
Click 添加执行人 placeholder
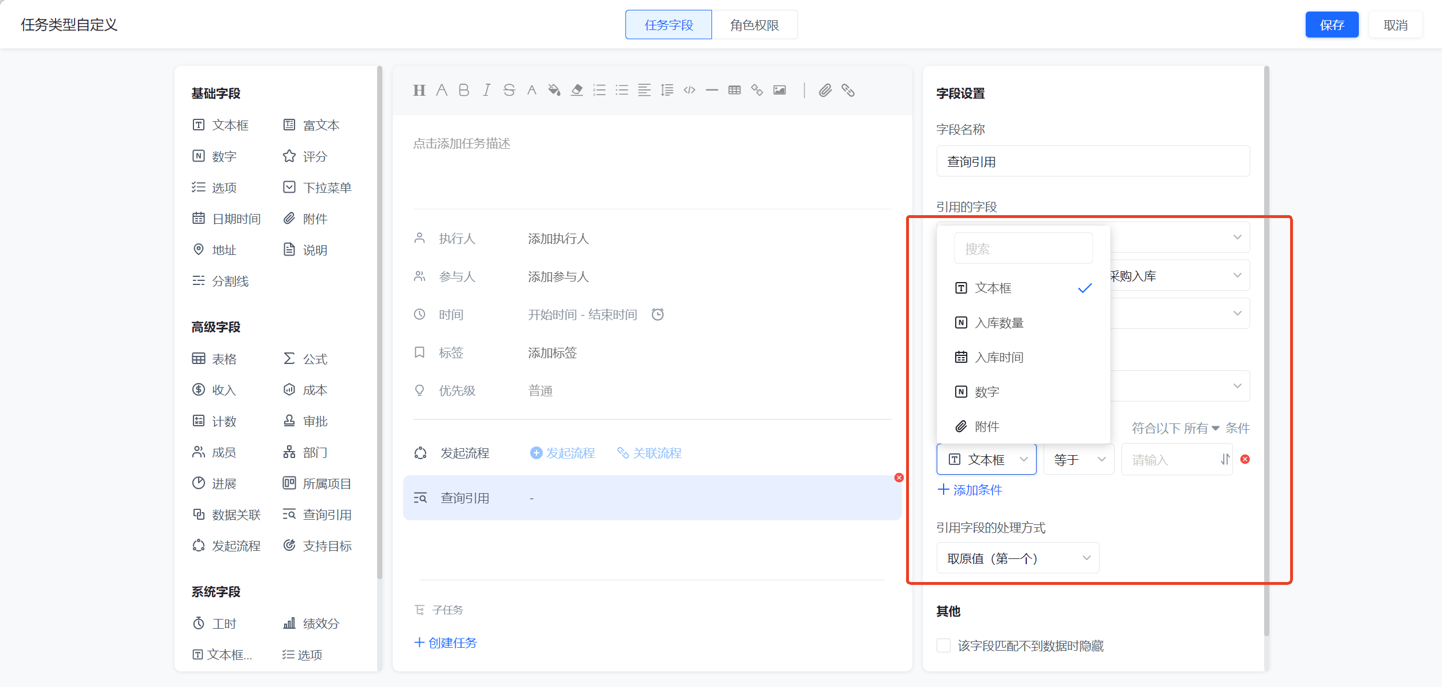pos(558,238)
